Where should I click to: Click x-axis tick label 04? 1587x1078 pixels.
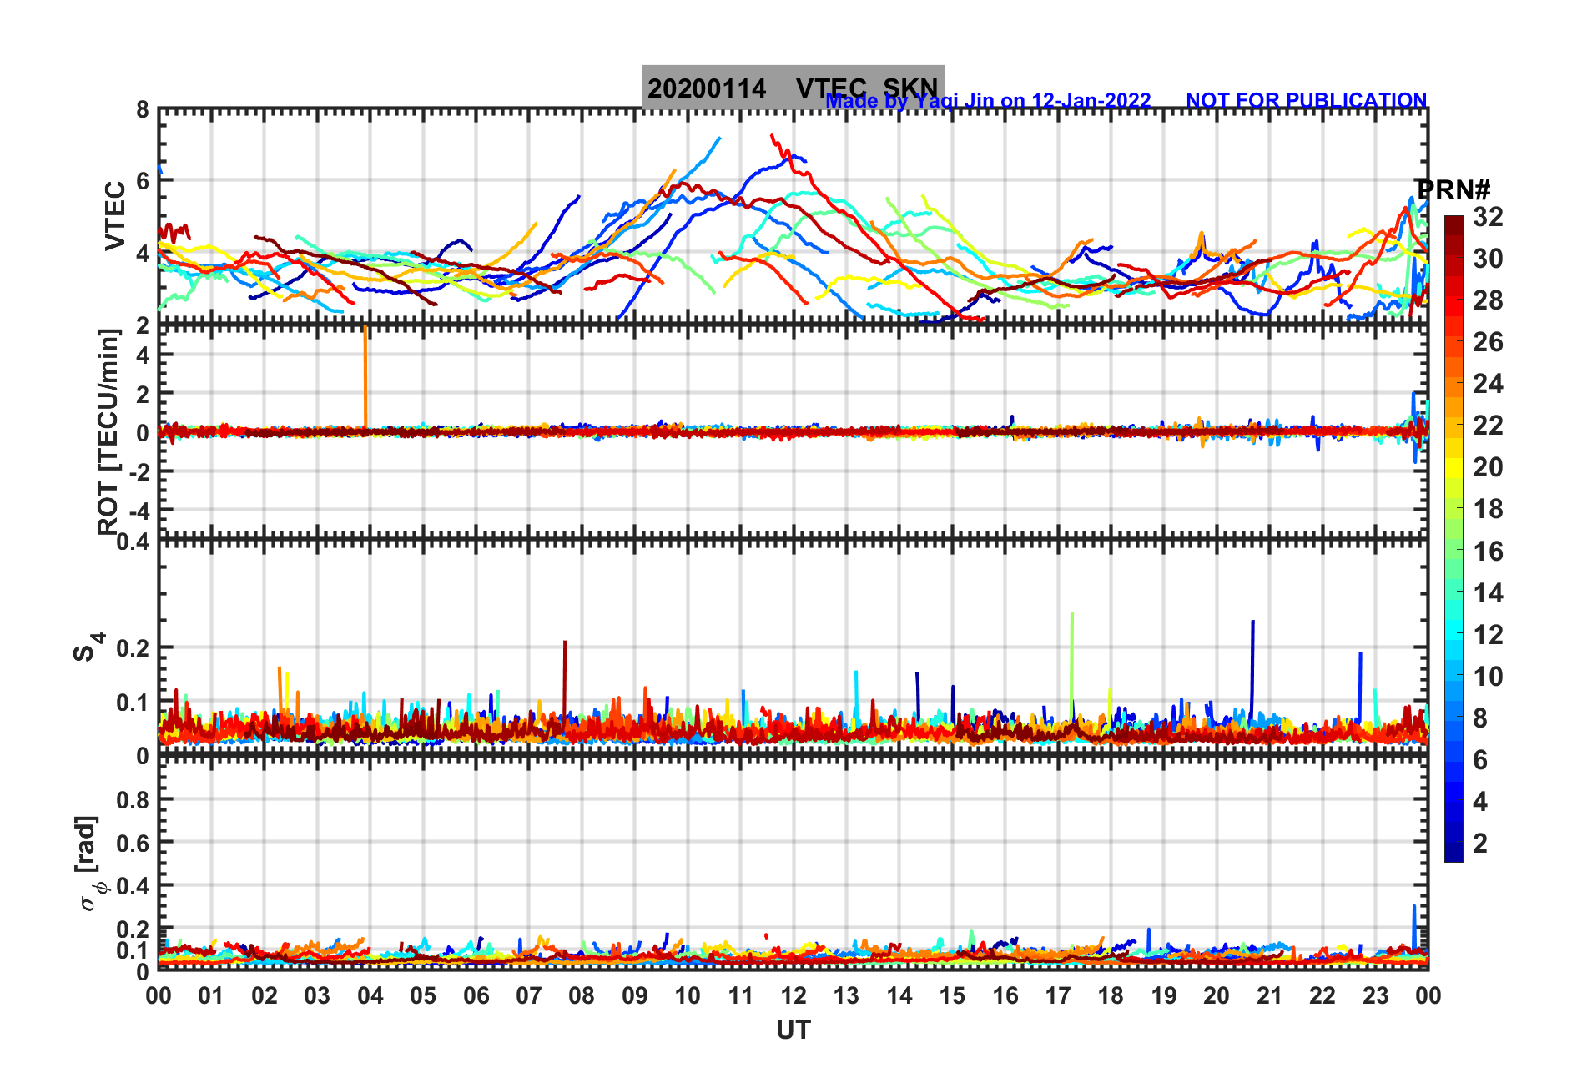pos(370,995)
